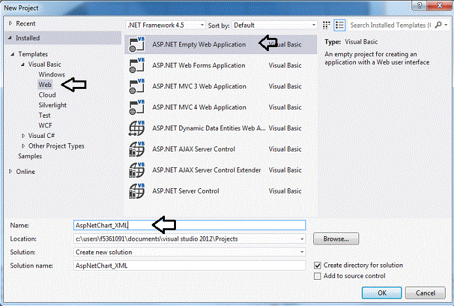The height and width of the screenshot is (306, 454).
Task: Click the Online section label
Action: coord(26,172)
